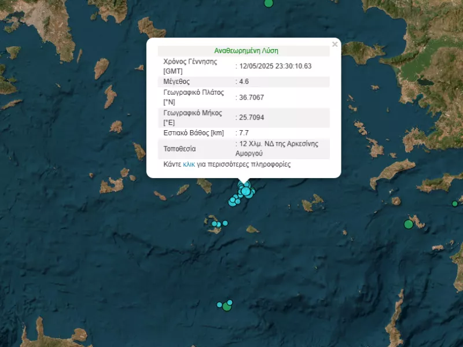Click the origin time 12/05/2025 23:30:10.63 value
Viewport: 463px width, 347px height.
tap(275, 66)
